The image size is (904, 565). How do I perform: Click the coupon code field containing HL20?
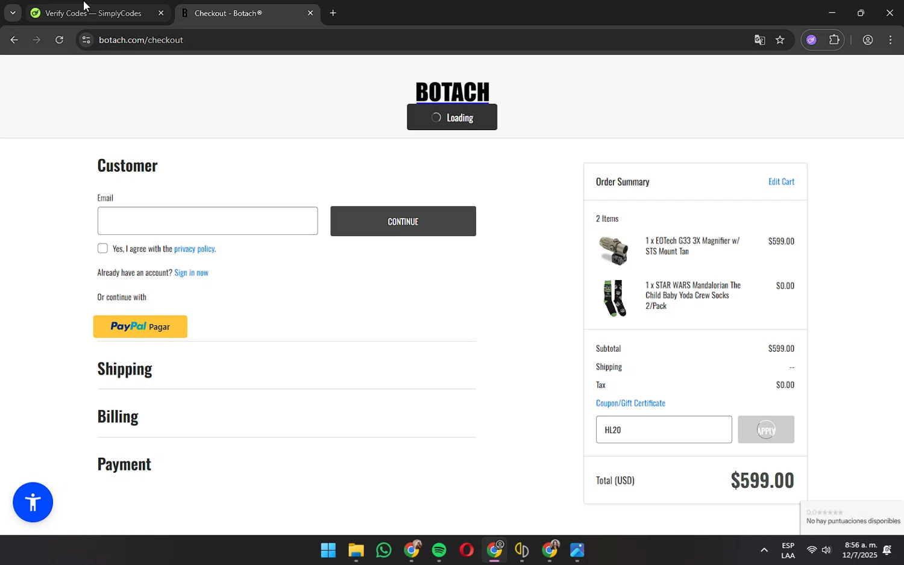coord(664,429)
